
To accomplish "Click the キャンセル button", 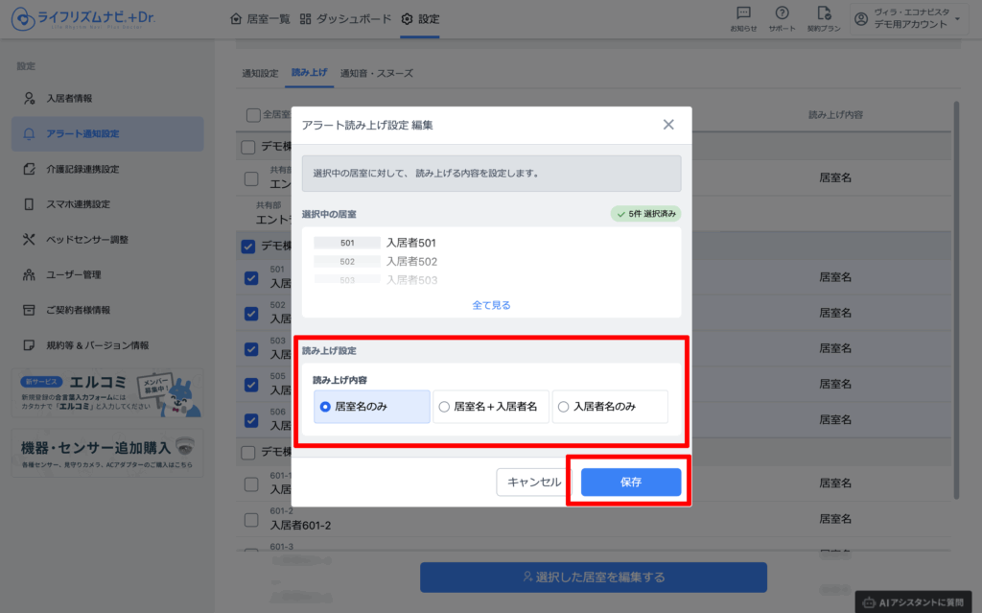I will 533,482.
